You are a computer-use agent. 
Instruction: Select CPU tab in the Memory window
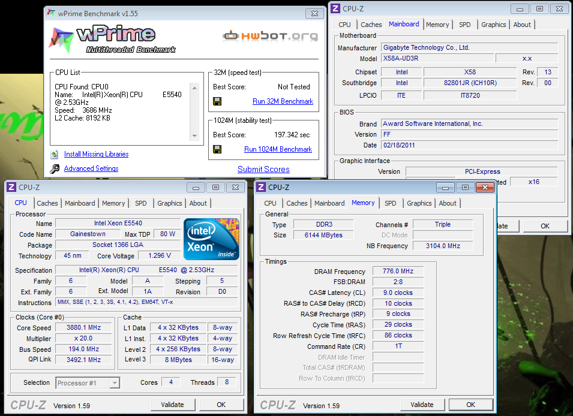[x=270, y=203]
